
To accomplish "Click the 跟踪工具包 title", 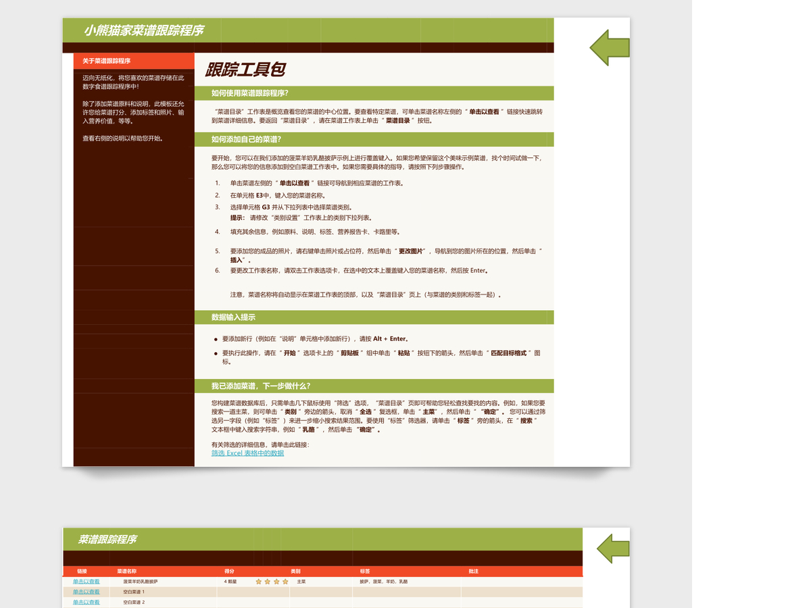I will tap(245, 70).
